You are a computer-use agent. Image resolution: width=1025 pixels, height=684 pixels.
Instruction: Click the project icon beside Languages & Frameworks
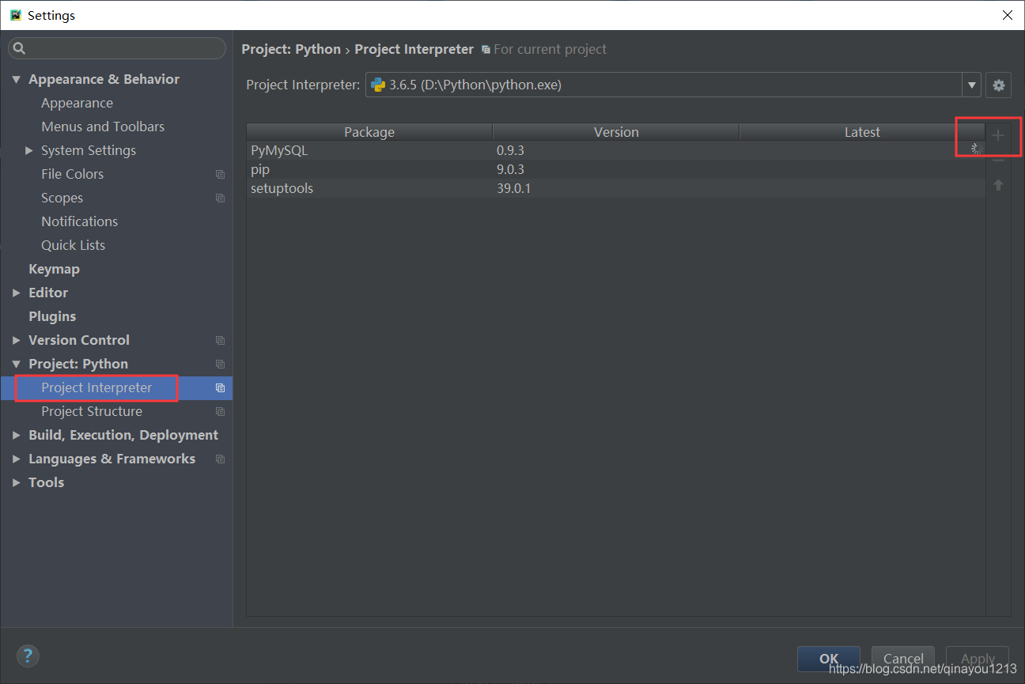pos(220,459)
